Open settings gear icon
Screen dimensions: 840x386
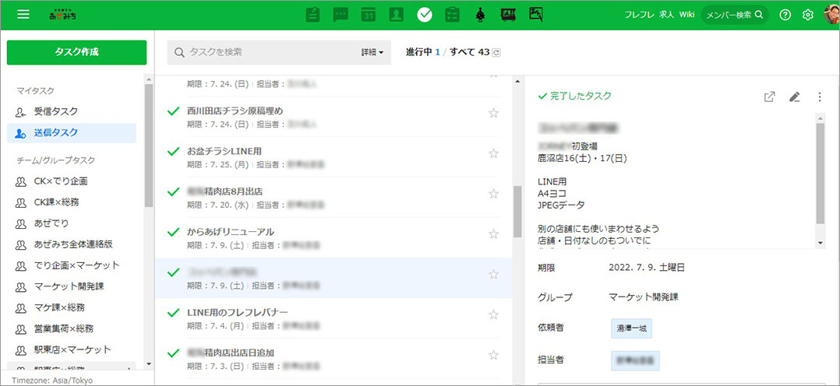(808, 15)
